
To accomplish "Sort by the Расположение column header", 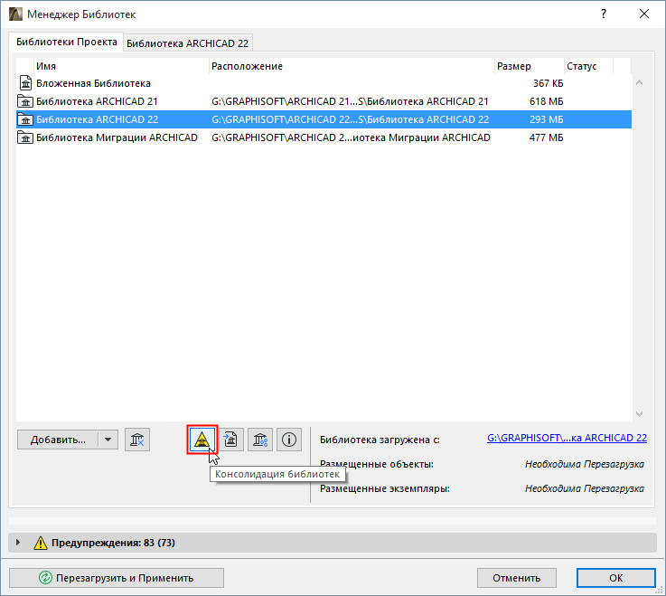I will point(352,66).
